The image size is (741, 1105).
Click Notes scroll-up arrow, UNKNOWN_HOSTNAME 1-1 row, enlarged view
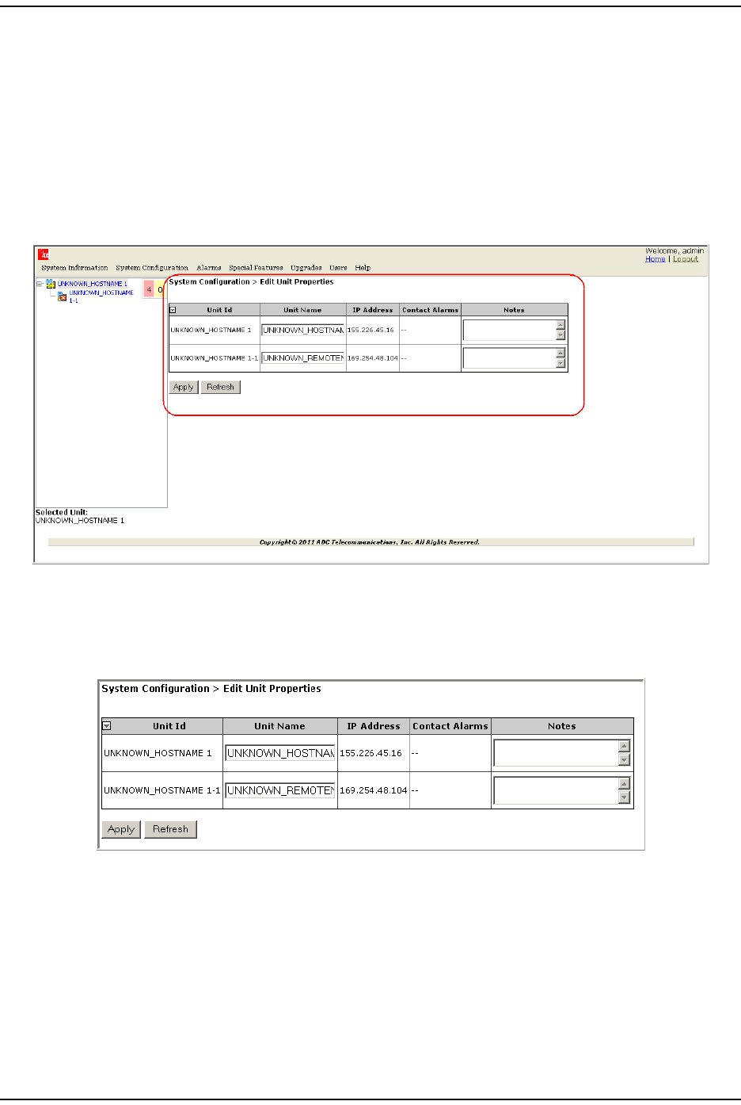pyautogui.click(x=625, y=783)
